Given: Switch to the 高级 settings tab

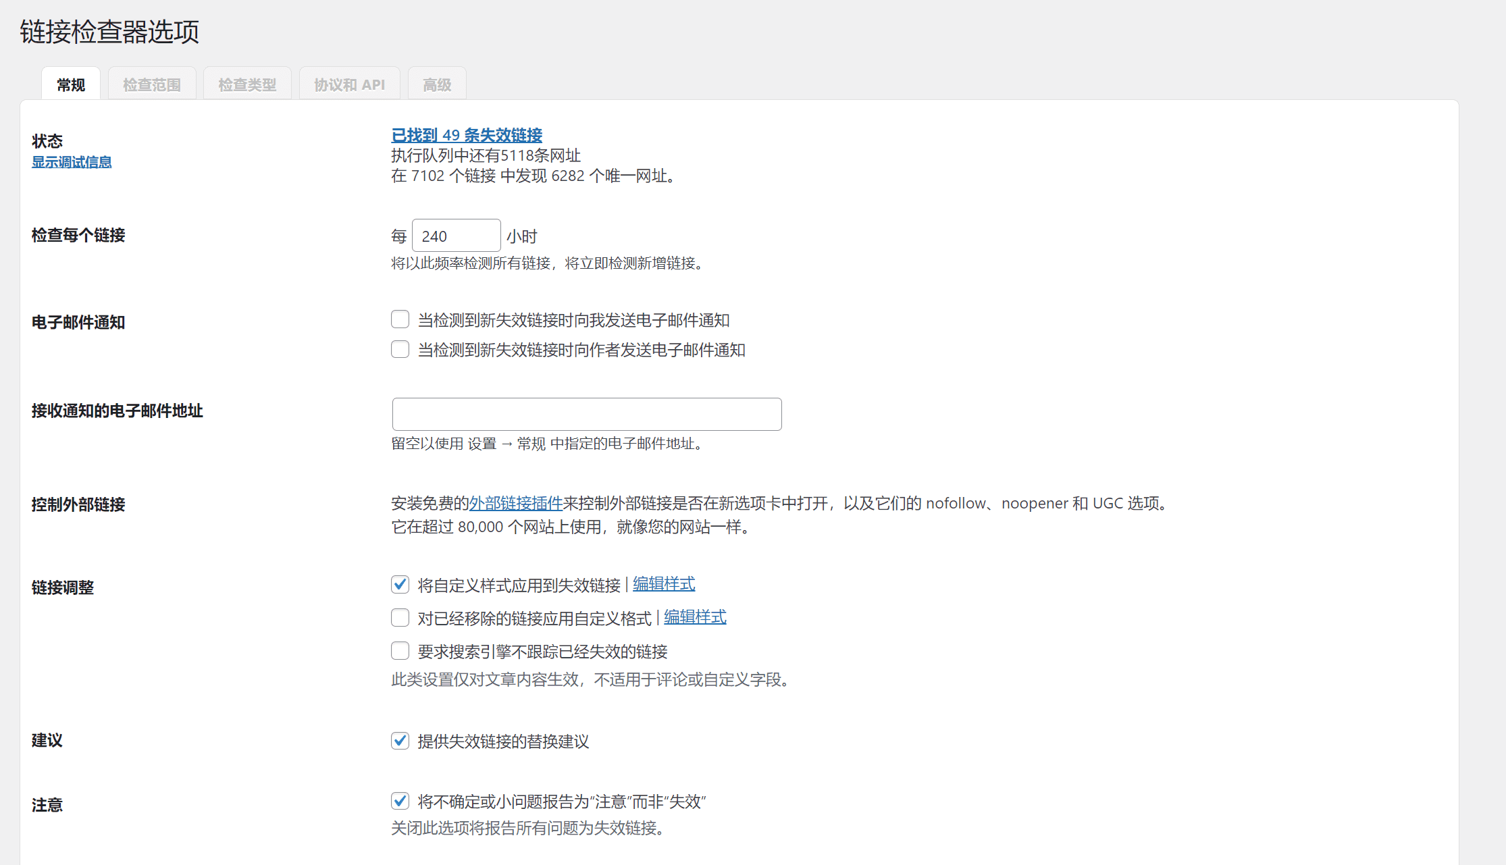Looking at the screenshot, I should coord(436,83).
